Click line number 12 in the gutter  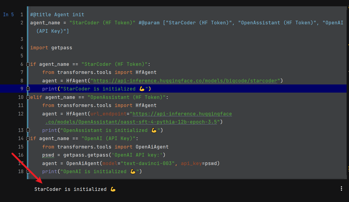tap(21, 114)
